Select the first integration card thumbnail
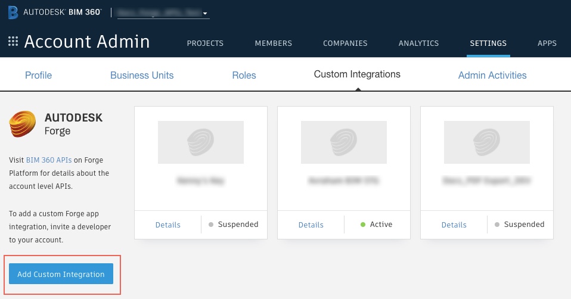 (200, 142)
